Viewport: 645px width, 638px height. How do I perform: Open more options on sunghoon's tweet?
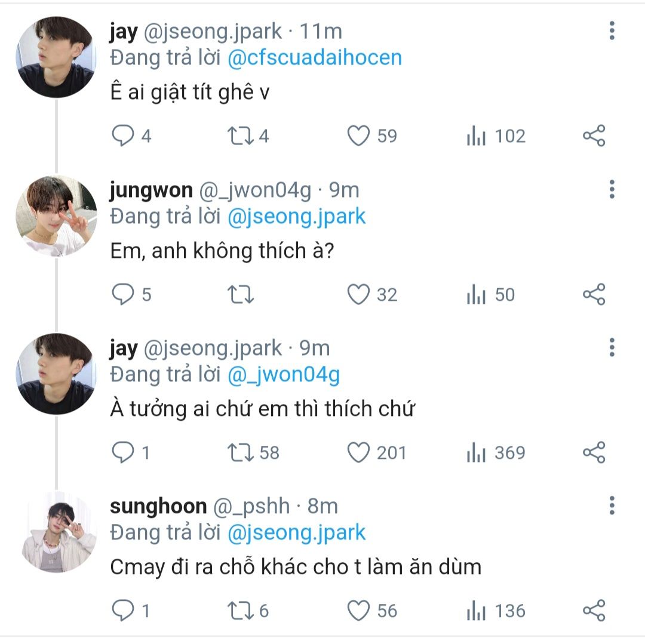(x=612, y=506)
